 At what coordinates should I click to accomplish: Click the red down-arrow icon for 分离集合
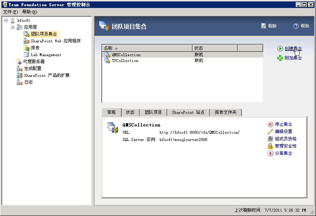pyautogui.click(x=270, y=153)
